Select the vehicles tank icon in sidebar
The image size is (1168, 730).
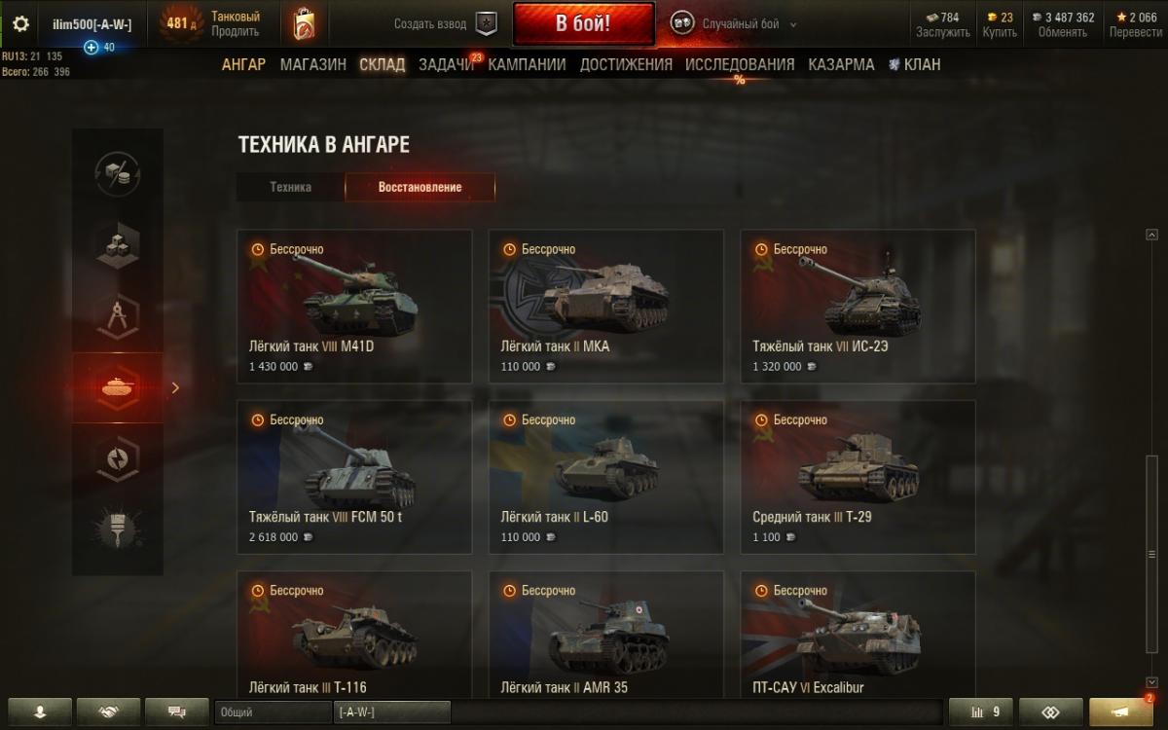[118, 387]
